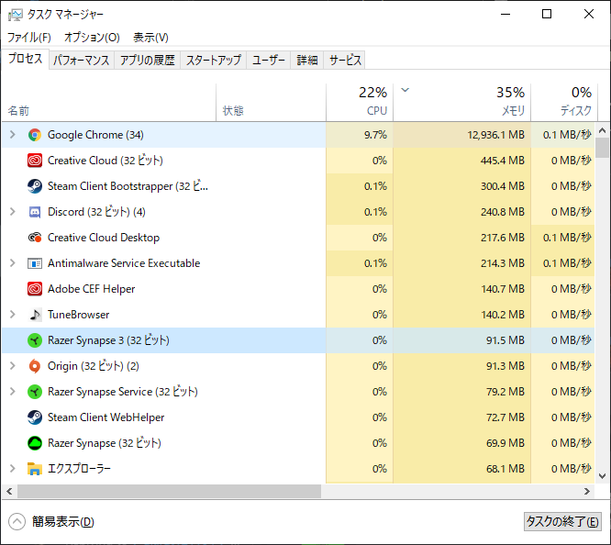Click the Razer Synapse (32 ビット) icon
This screenshot has height=545, width=611.
point(35,443)
